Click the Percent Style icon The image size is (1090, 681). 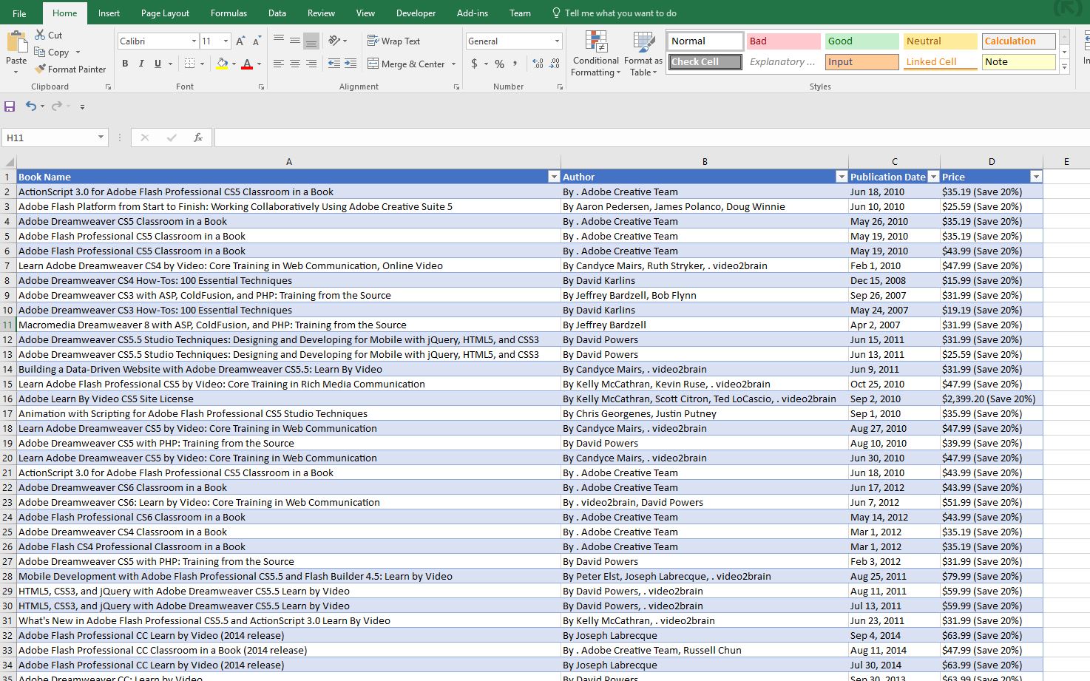point(500,64)
